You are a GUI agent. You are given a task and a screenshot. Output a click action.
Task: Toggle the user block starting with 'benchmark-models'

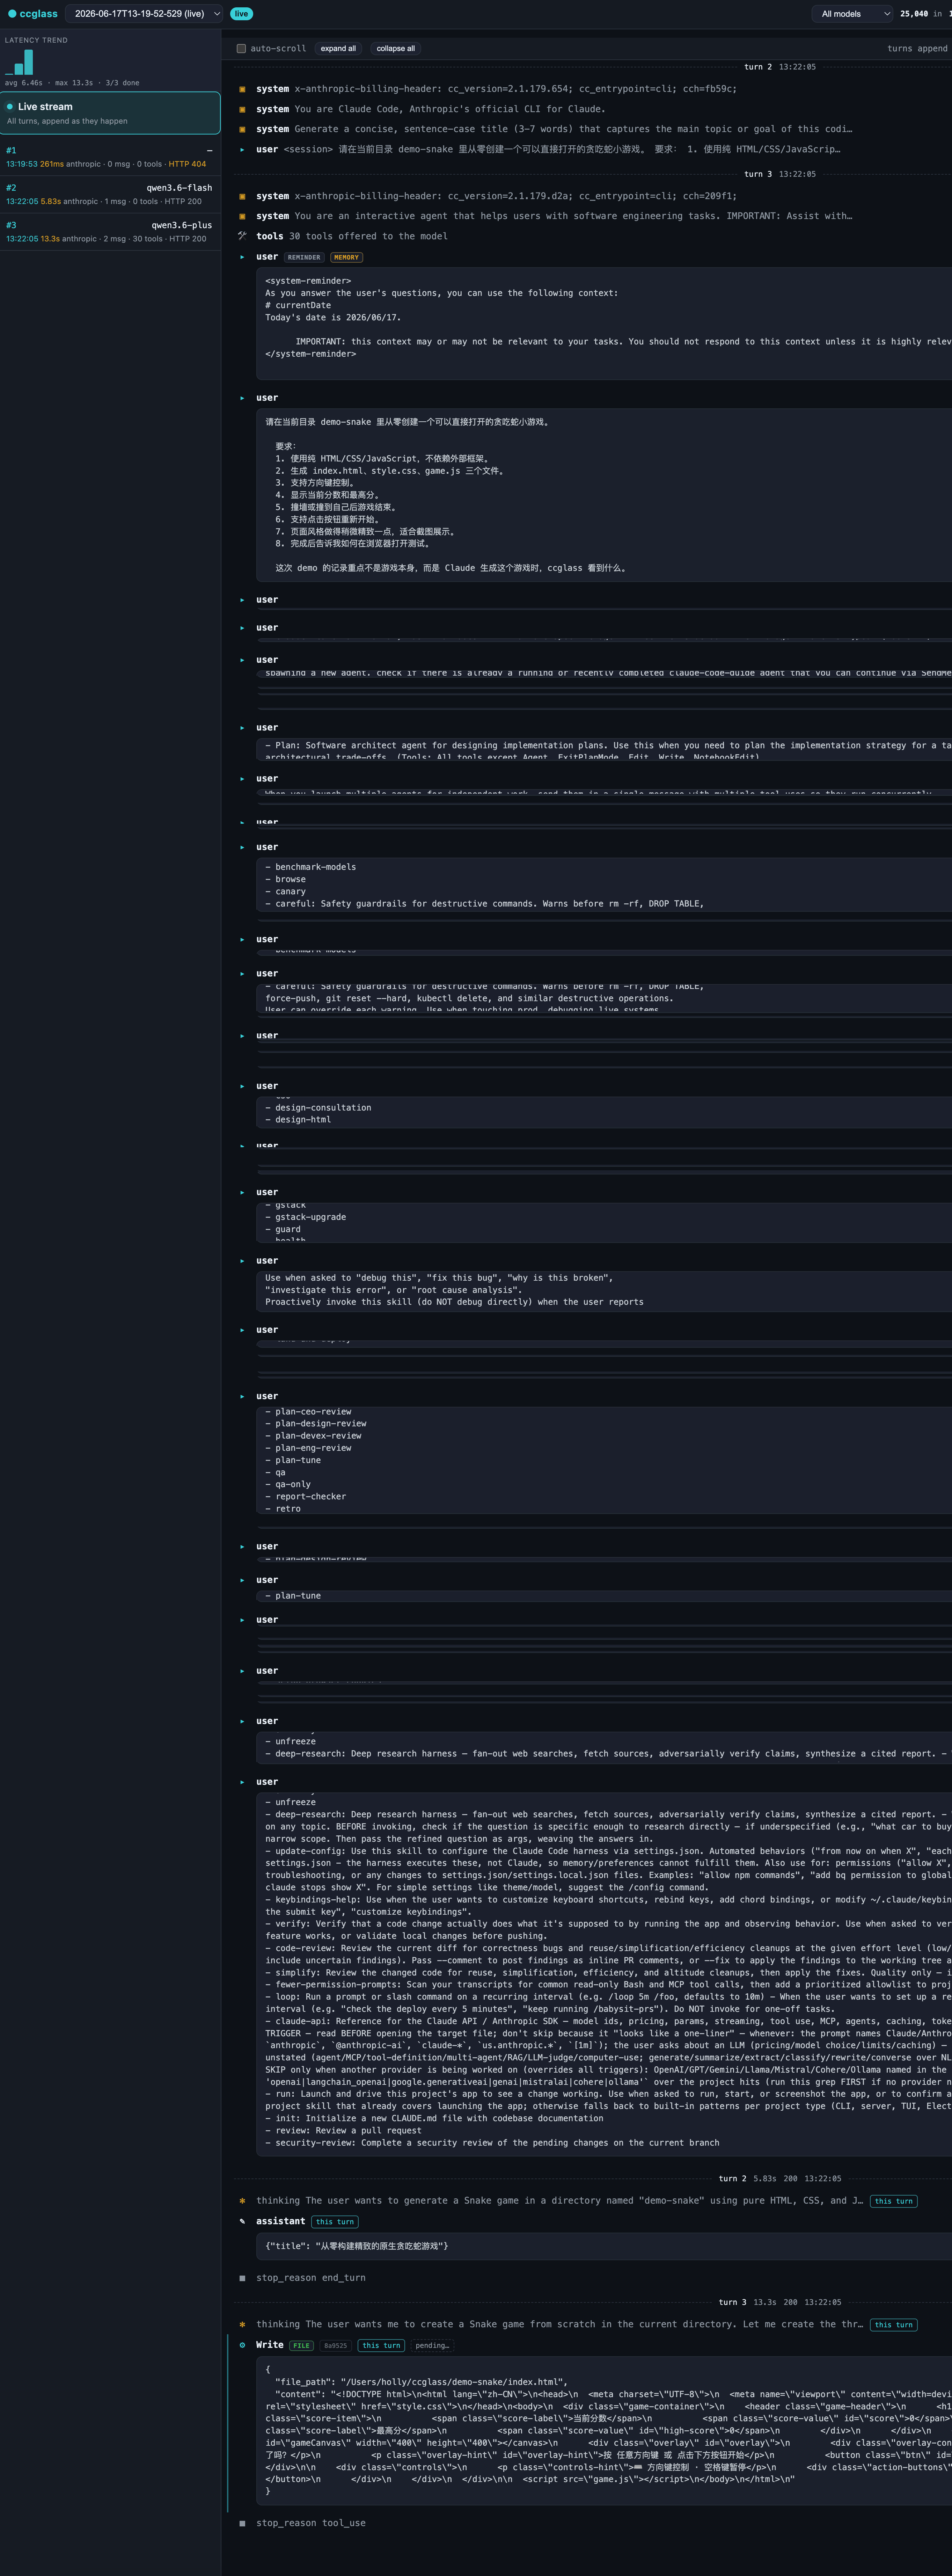pos(242,847)
